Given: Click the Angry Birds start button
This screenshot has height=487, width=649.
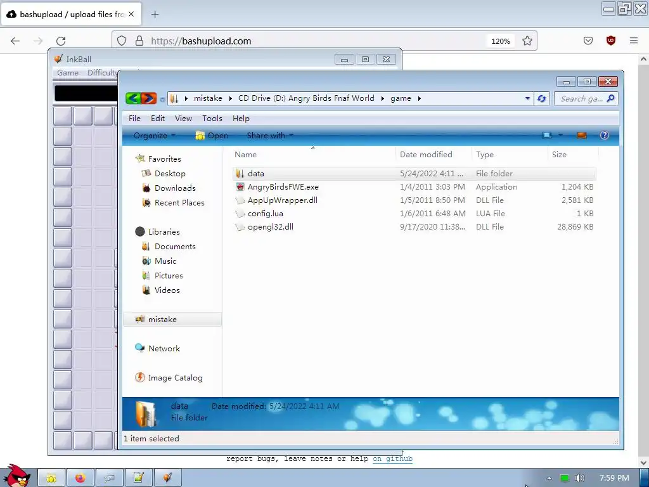Looking at the screenshot, I should 16,476.
